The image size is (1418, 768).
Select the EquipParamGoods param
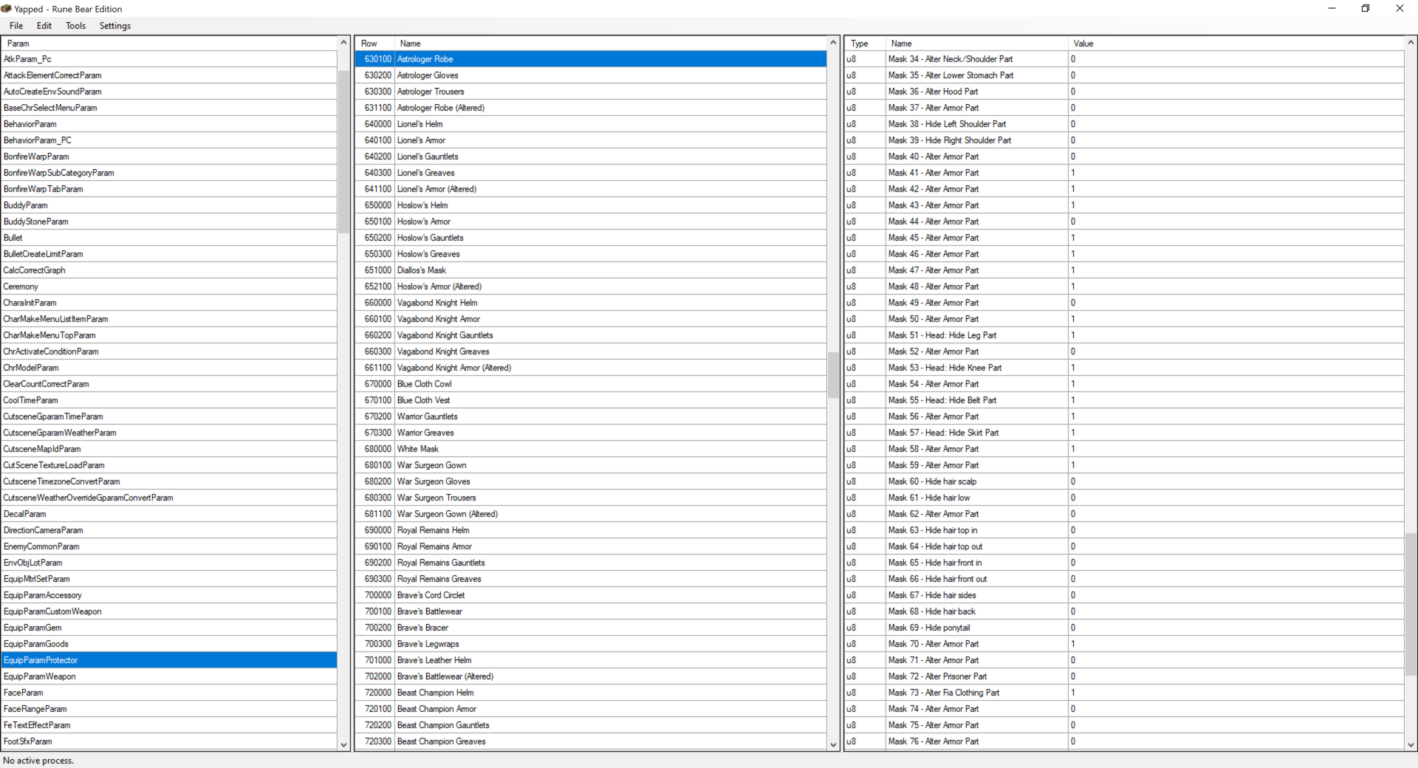click(170, 644)
